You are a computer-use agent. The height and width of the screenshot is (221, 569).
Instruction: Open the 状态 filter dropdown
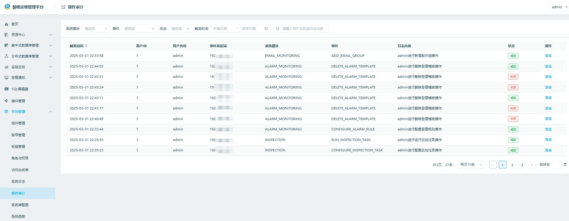(181, 29)
